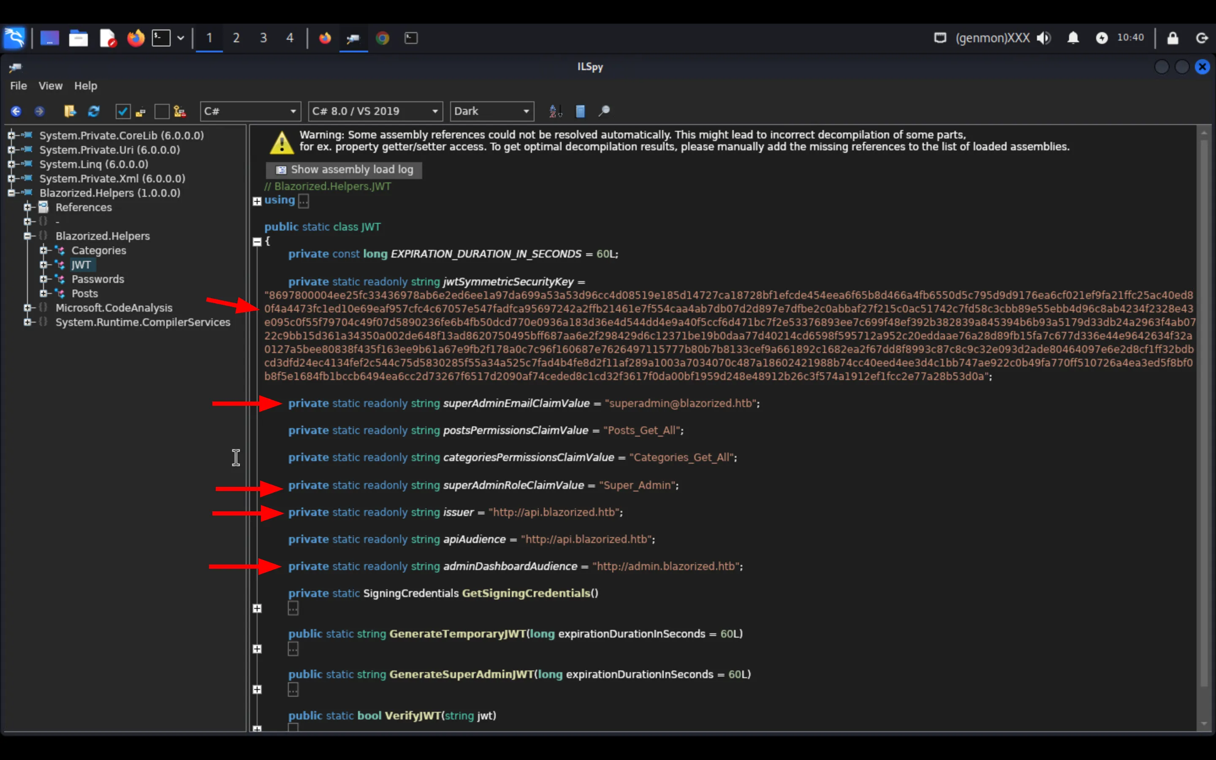
Task: Expand the GenerateSuperAdminJWT method body
Action: (x=257, y=689)
